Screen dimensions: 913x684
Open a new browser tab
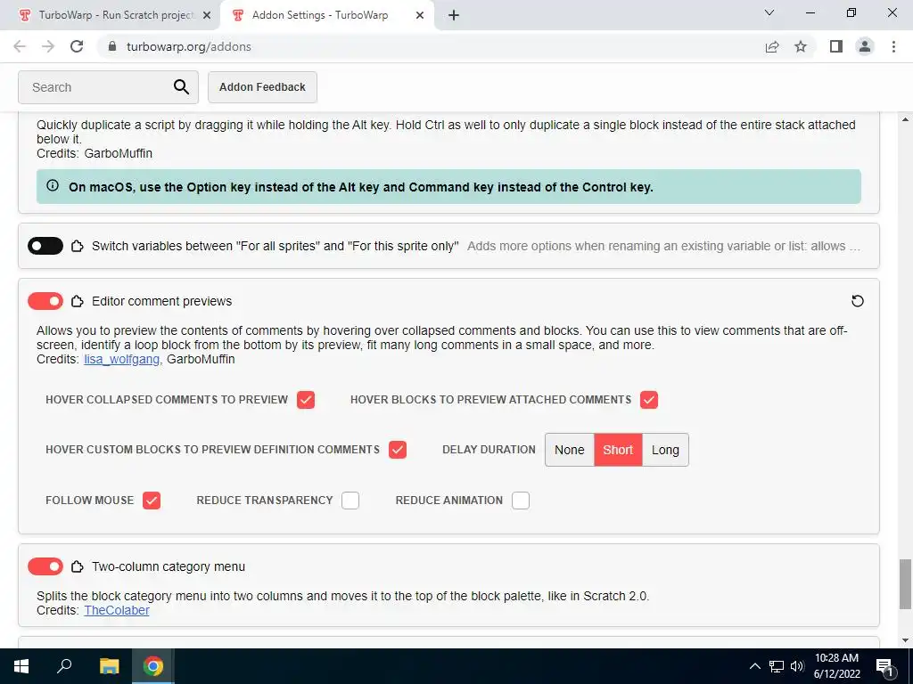pos(454,15)
